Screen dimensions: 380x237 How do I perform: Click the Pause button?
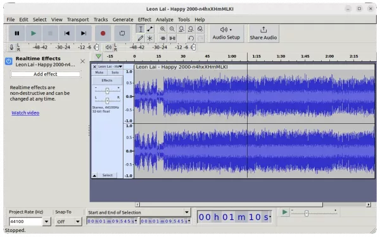point(16,33)
